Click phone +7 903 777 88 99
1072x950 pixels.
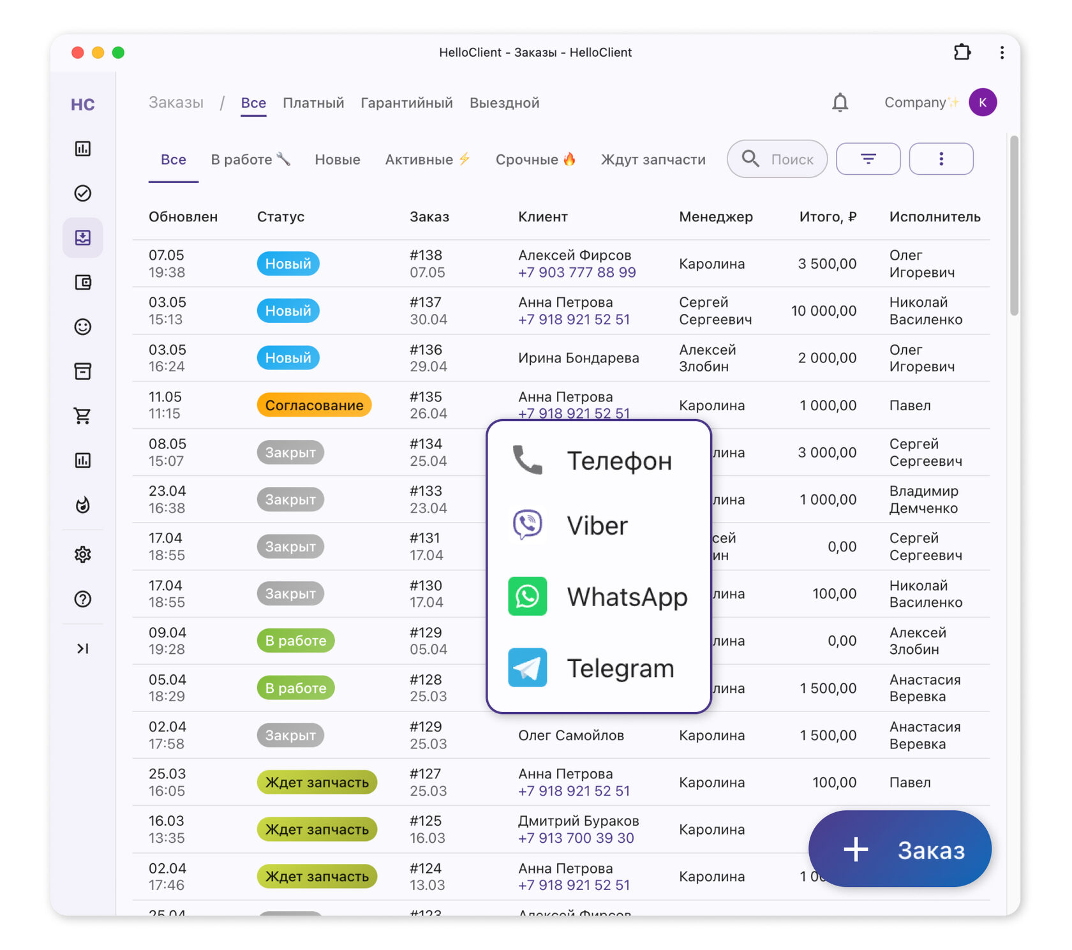(x=577, y=272)
